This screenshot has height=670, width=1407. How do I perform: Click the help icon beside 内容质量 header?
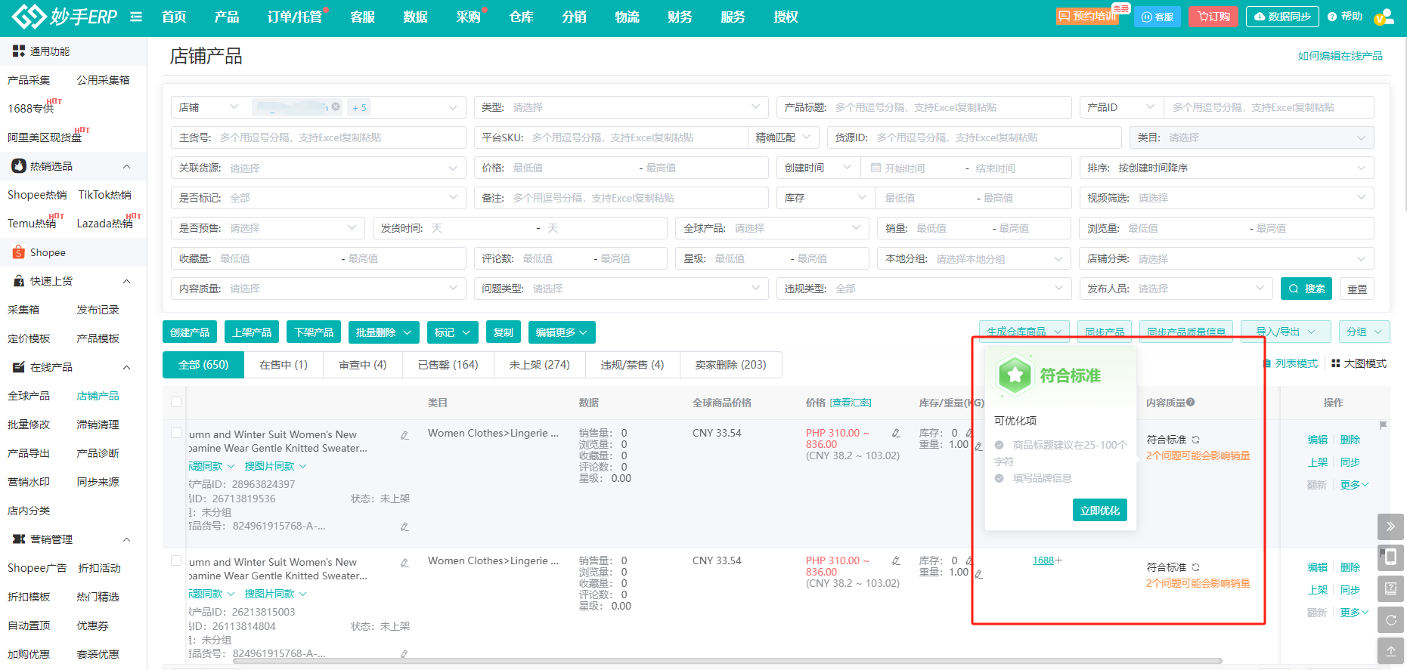coord(1191,403)
